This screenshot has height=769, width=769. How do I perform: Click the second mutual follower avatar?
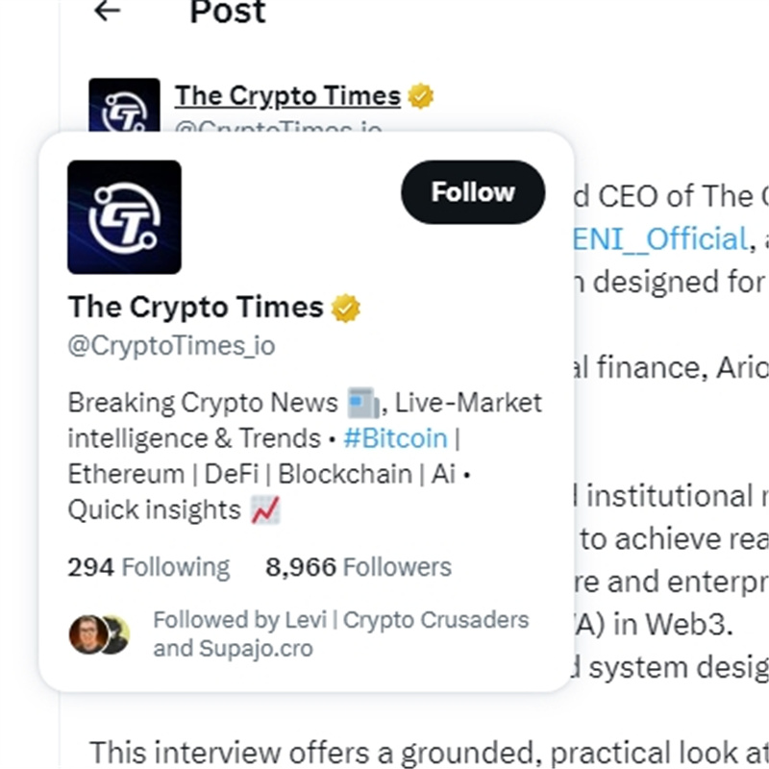[x=116, y=634]
